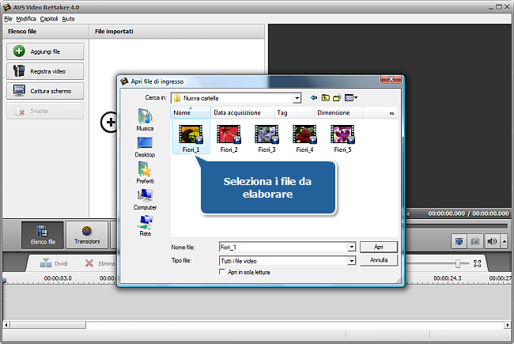Image resolution: width=514 pixels, height=344 pixels.
Task: Go to Preferiti location in dialog sidebar
Action: [x=145, y=173]
